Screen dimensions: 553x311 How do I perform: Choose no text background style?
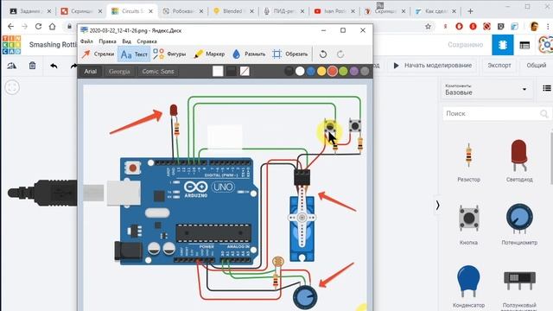pyautogui.click(x=245, y=71)
